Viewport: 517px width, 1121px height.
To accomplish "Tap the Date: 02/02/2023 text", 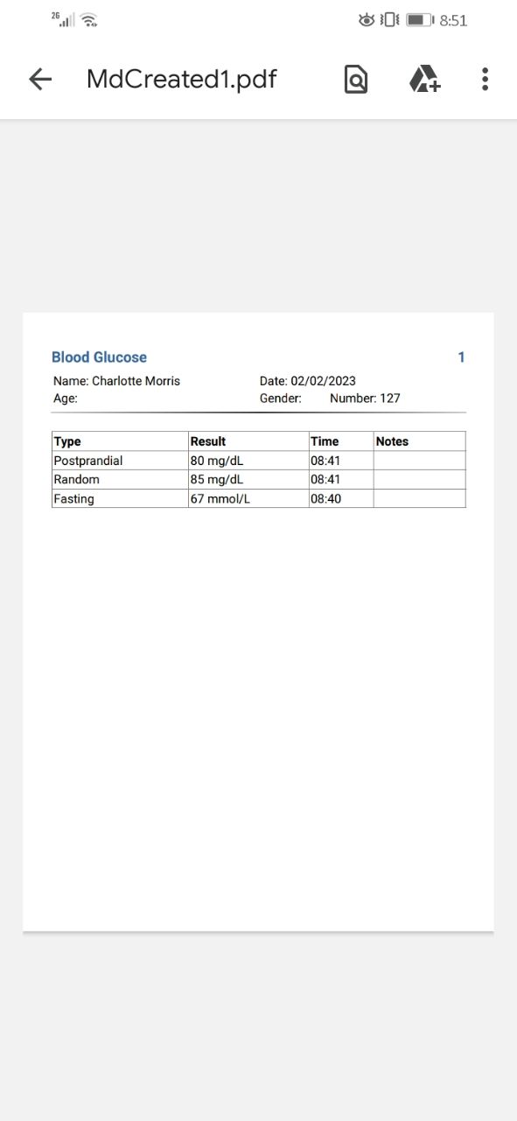I will point(308,381).
